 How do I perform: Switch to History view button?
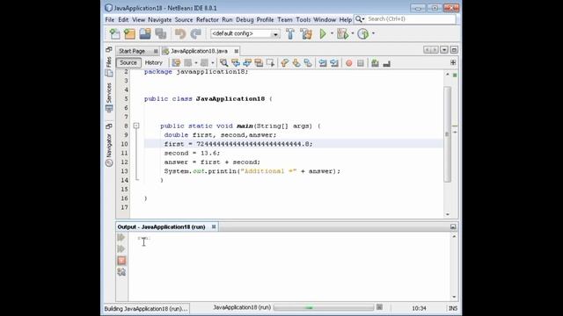point(154,62)
